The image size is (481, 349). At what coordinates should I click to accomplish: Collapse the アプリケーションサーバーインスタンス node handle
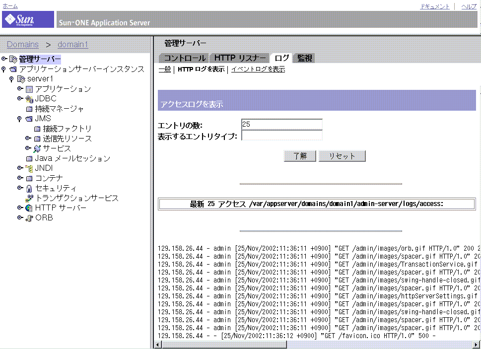click(3, 70)
